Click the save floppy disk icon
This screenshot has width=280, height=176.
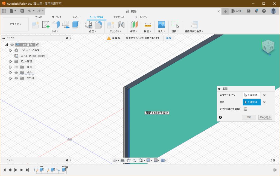(22, 11)
